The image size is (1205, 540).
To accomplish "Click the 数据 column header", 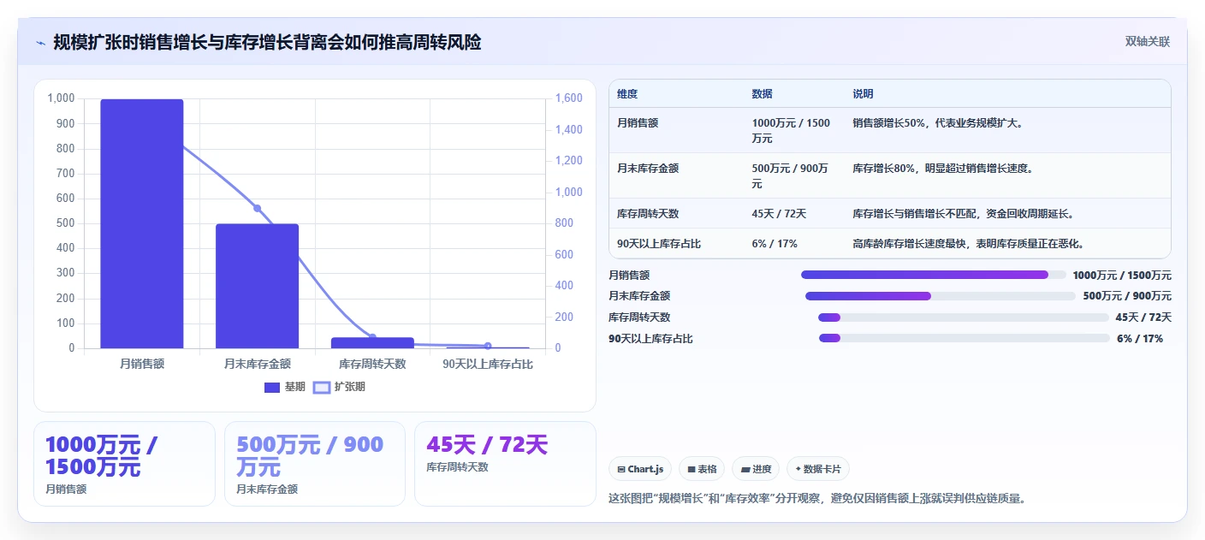I will click(x=762, y=94).
